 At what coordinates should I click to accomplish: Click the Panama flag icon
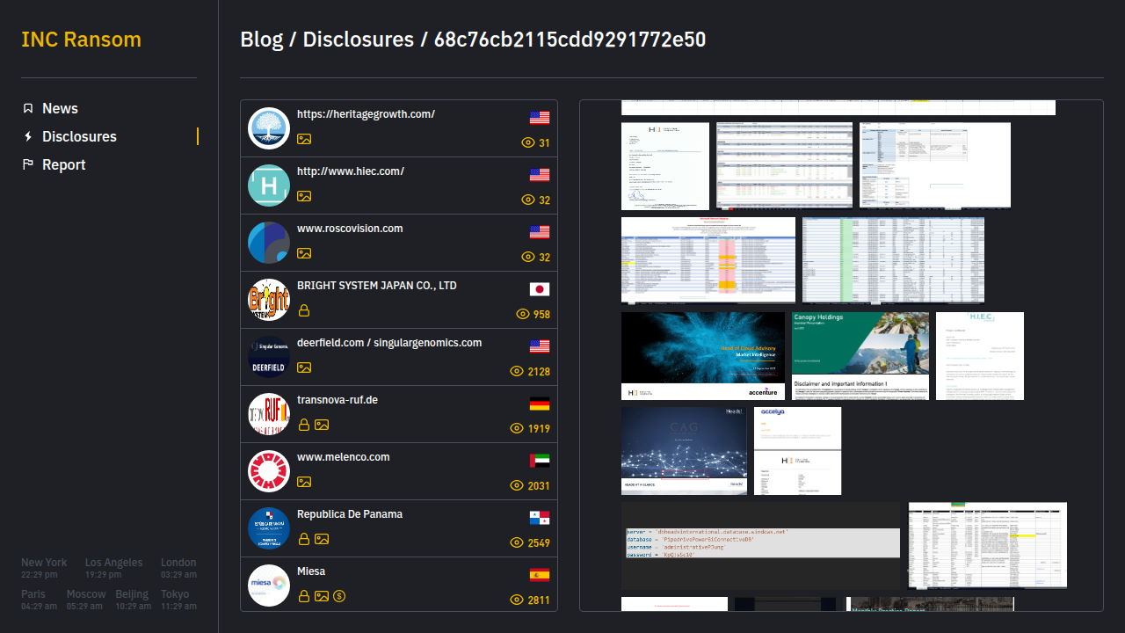click(540, 518)
